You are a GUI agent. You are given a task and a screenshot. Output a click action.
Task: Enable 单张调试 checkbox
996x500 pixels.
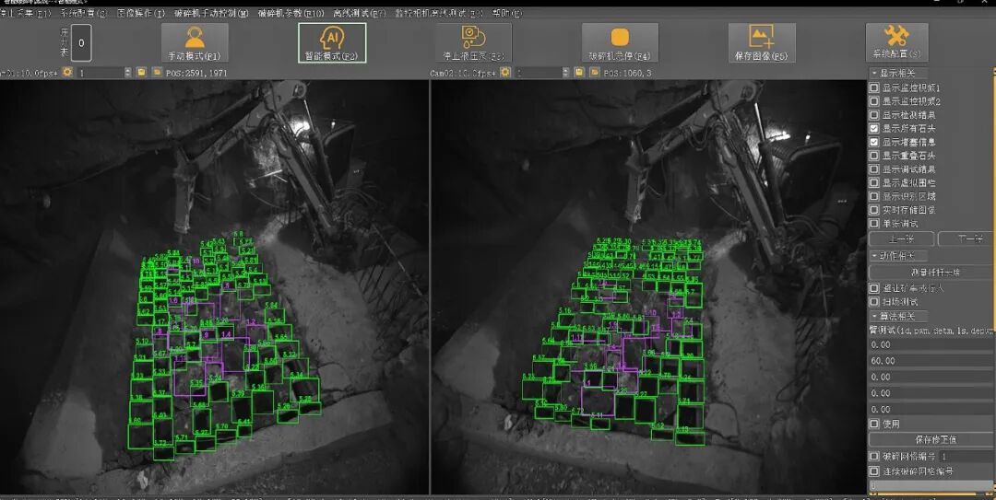[874, 224]
